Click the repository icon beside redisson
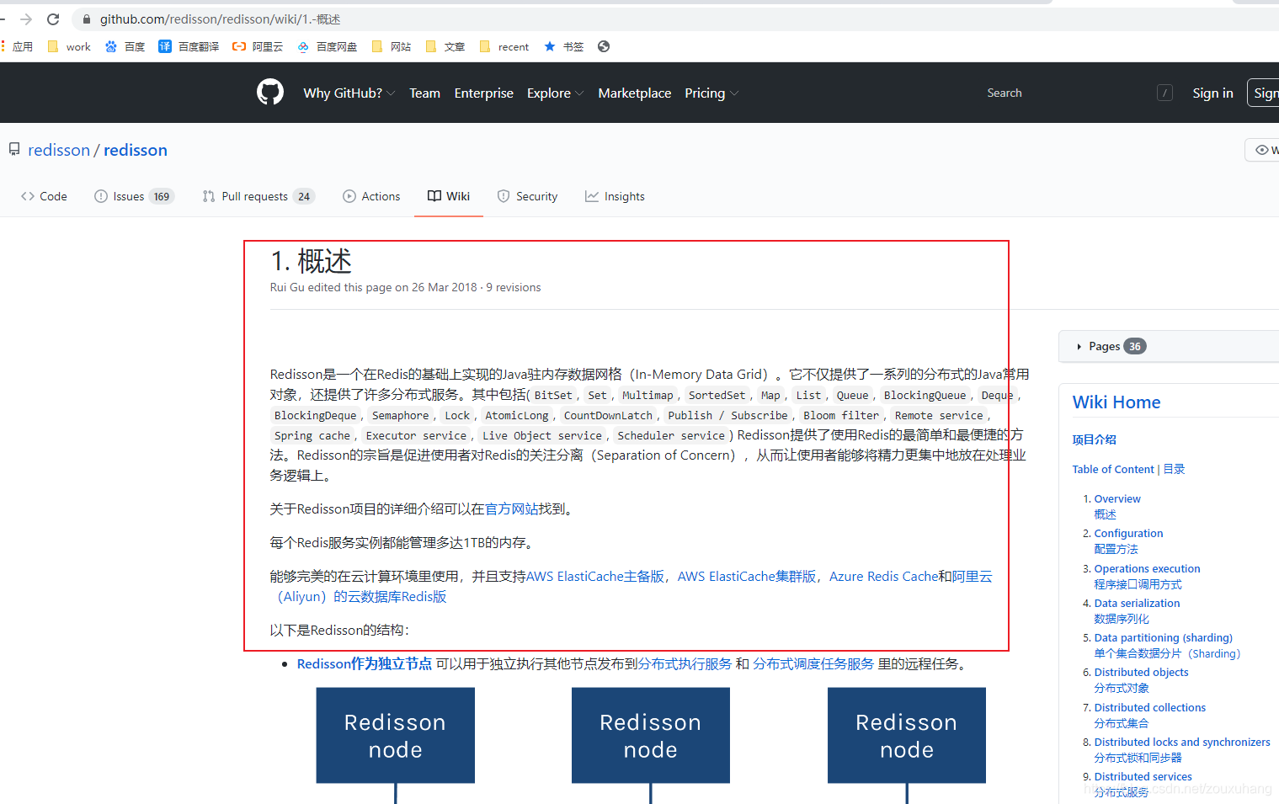 point(14,150)
